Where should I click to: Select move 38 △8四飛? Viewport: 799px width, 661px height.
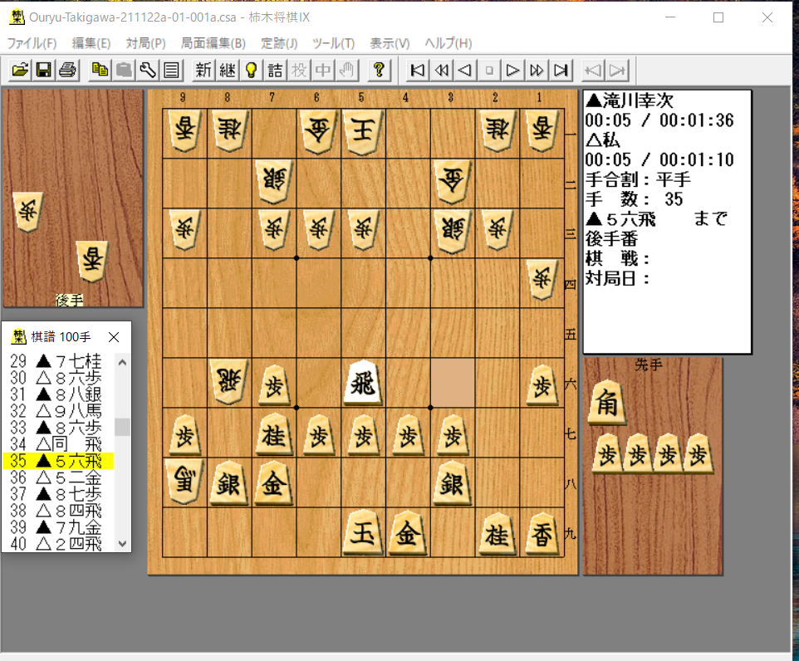click(x=58, y=511)
